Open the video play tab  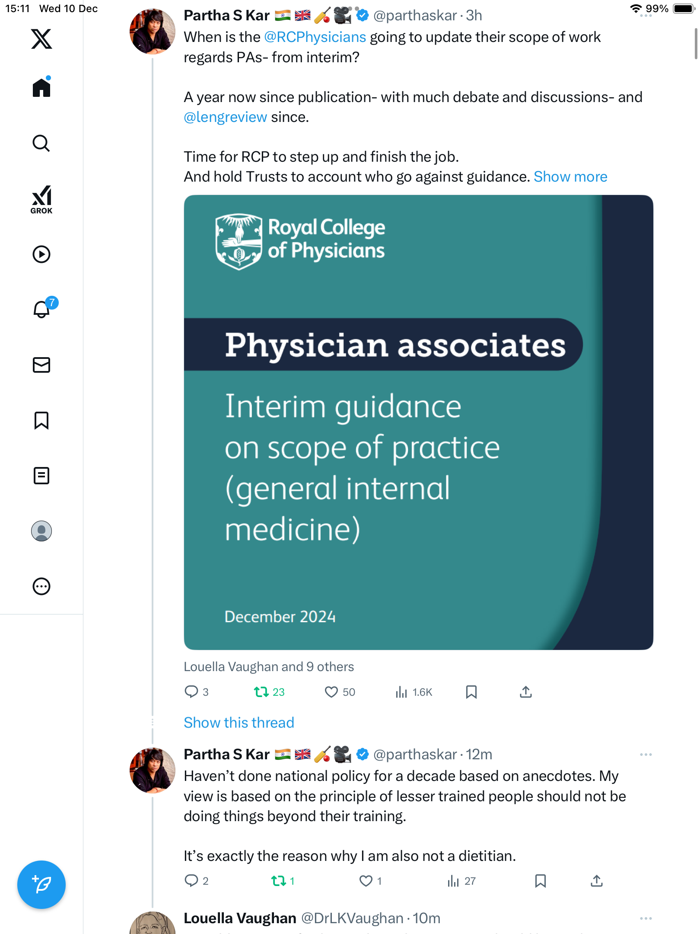pos(41,254)
